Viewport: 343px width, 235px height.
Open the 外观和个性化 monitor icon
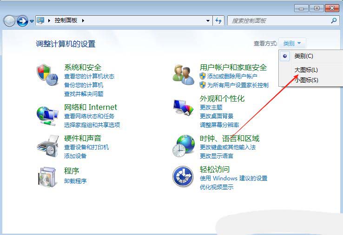click(183, 107)
